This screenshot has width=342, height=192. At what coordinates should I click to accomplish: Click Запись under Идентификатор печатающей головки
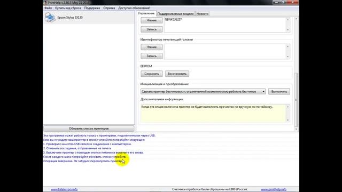[152, 56]
